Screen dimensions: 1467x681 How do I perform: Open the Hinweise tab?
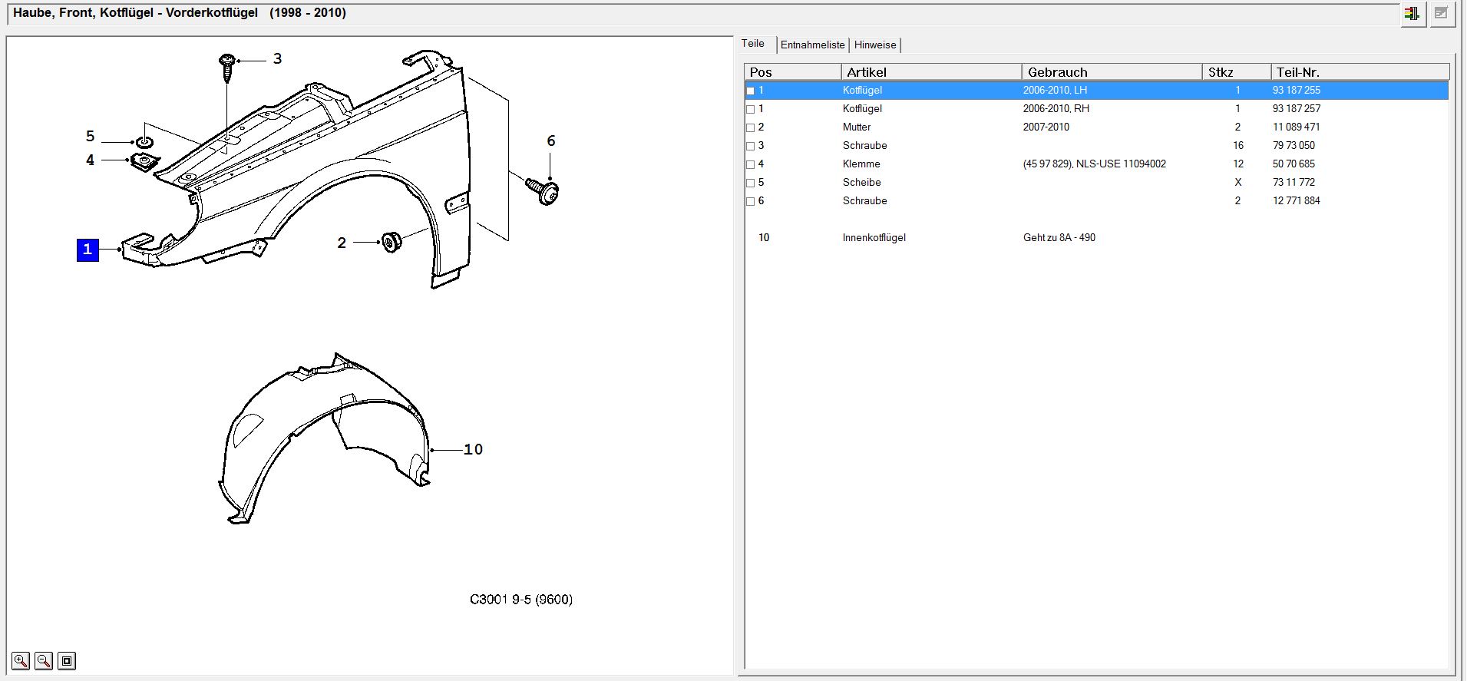tap(875, 45)
